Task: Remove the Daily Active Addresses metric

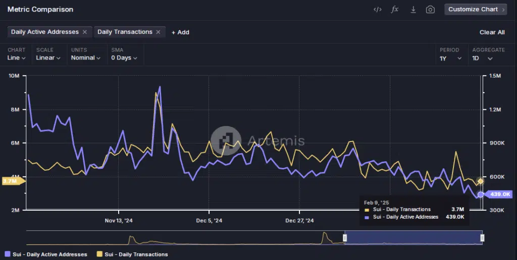Action: click(x=85, y=32)
